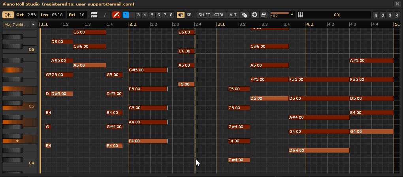
Task: Open settings with the gear icon
Action: (x=255, y=15)
